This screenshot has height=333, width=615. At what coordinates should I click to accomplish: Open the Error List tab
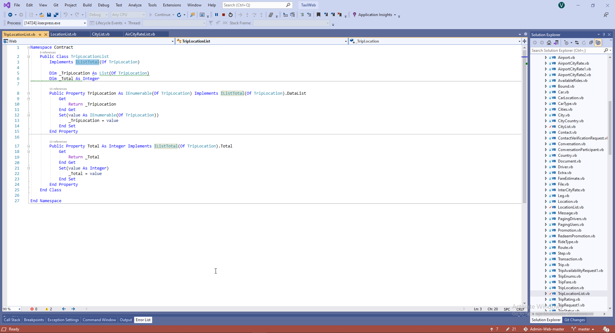[143, 320]
